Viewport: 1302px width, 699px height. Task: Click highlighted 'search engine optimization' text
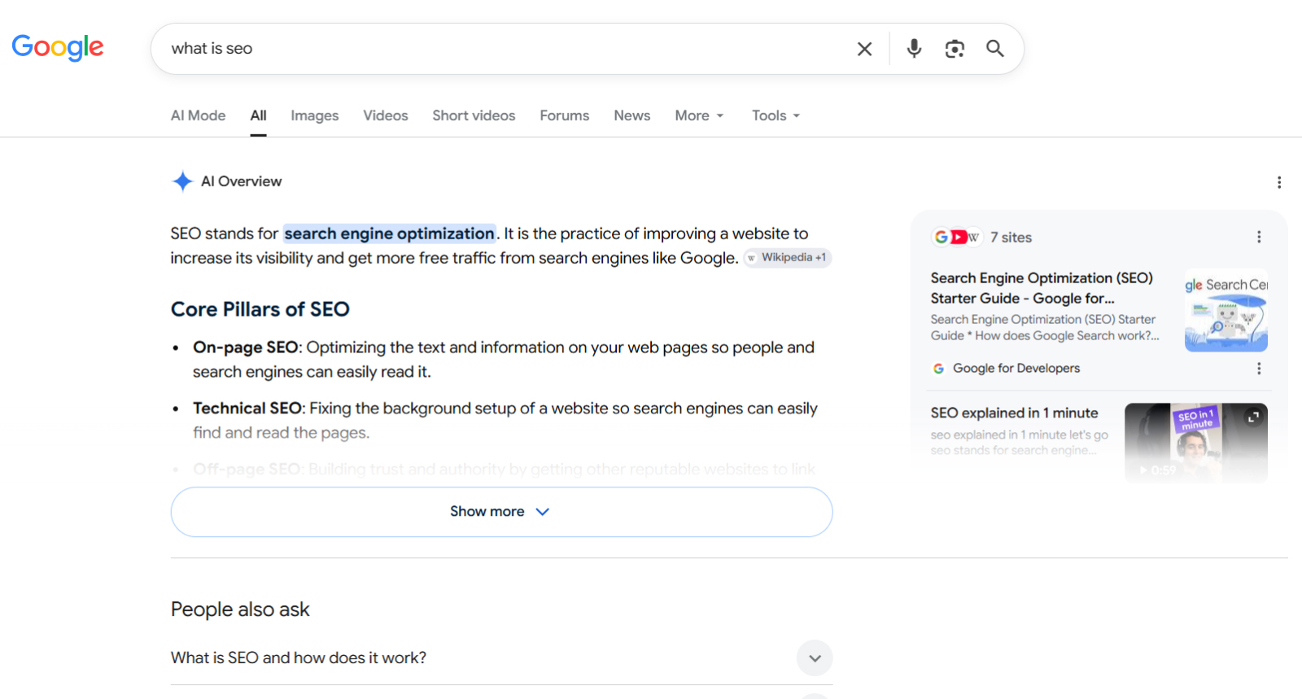(389, 234)
